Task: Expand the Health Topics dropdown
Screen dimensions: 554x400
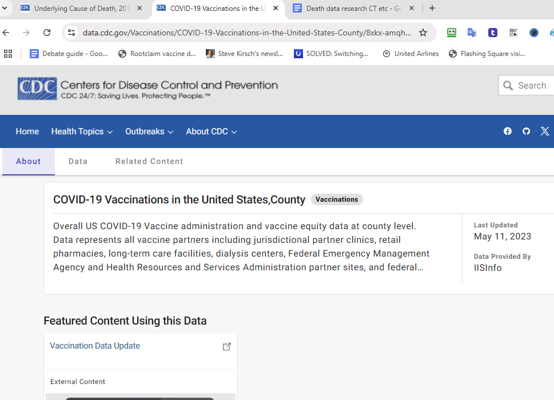Action: click(x=82, y=131)
